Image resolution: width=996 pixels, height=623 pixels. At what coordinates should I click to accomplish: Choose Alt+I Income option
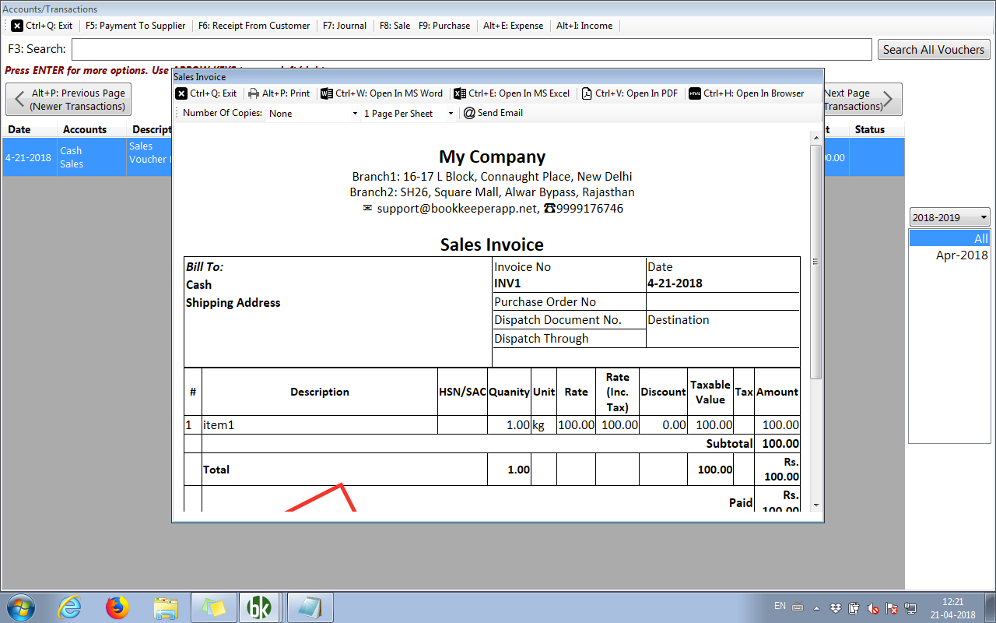pos(584,26)
